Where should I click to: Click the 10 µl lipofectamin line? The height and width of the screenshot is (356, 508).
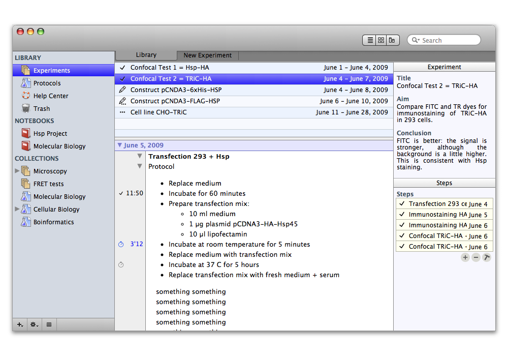click(x=218, y=234)
